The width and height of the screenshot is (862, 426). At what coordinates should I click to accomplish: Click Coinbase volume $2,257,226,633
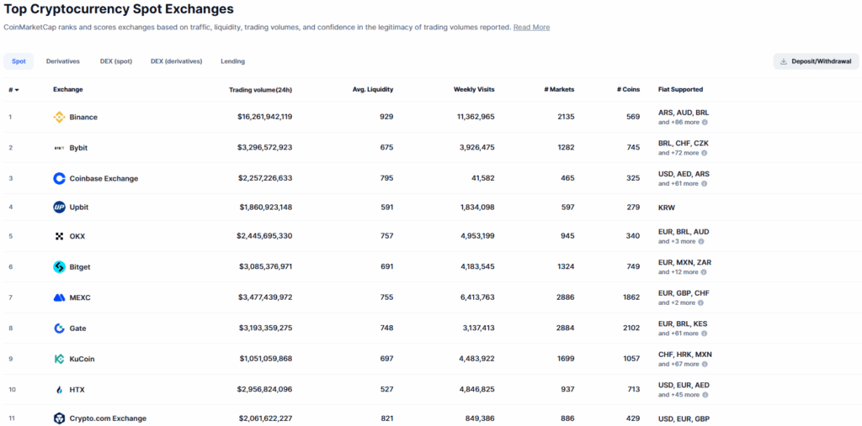(265, 178)
